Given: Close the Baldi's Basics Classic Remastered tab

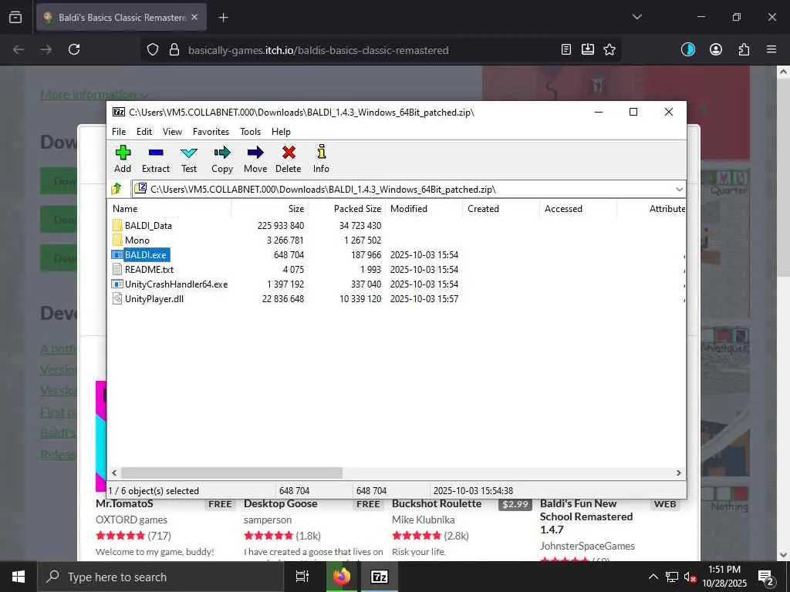Looking at the screenshot, I should pos(194,17).
